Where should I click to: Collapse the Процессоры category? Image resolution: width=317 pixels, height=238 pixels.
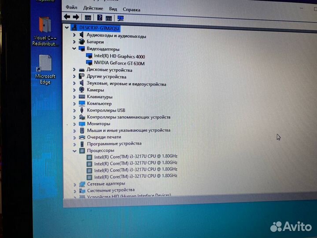74,151
